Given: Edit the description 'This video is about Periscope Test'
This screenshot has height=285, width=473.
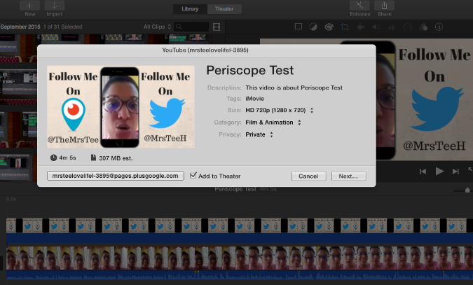Looking at the screenshot, I should 294,88.
